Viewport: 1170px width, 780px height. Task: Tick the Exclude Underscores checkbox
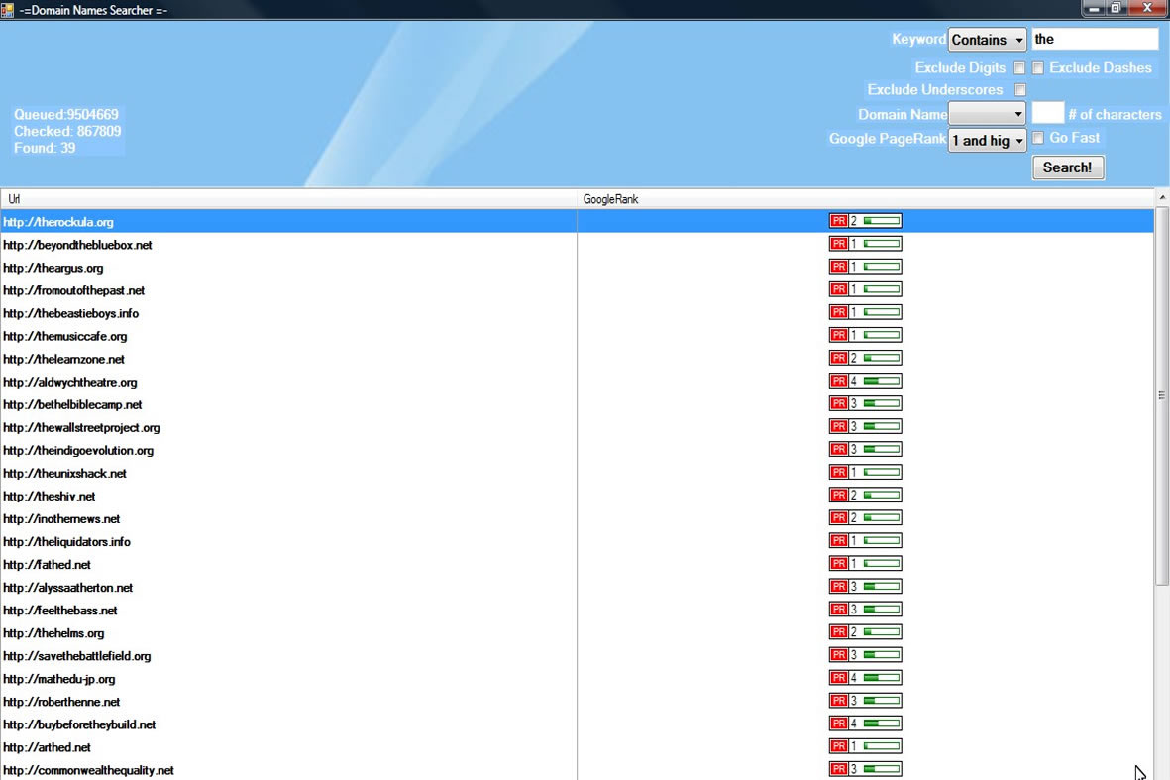(1020, 89)
